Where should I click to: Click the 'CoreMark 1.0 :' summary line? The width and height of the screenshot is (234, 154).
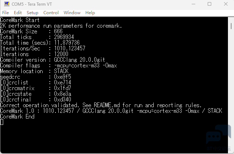[x=111, y=111]
